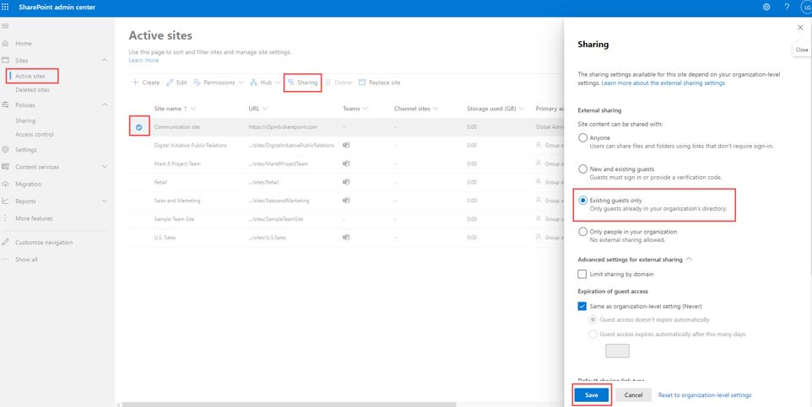Click the Policies sliders icon
The height and width of the screenshot is (407, 812).
coord(5,105)
